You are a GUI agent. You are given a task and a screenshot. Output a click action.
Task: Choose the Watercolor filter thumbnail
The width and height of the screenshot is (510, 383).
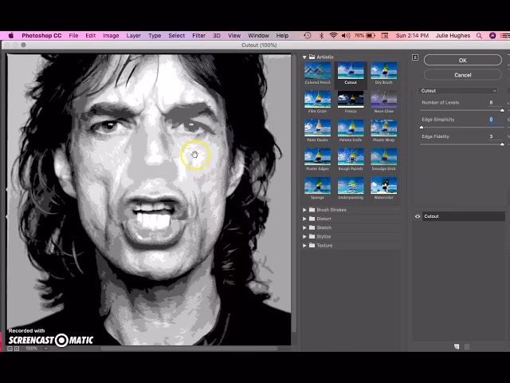click(384, 185)
